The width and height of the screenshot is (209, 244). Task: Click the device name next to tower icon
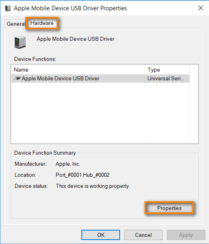coord(75,39)
